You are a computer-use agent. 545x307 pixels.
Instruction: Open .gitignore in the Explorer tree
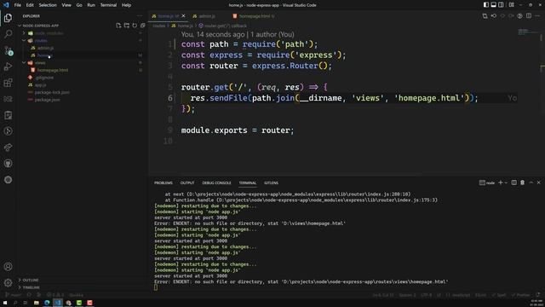(x=44, y=78)
